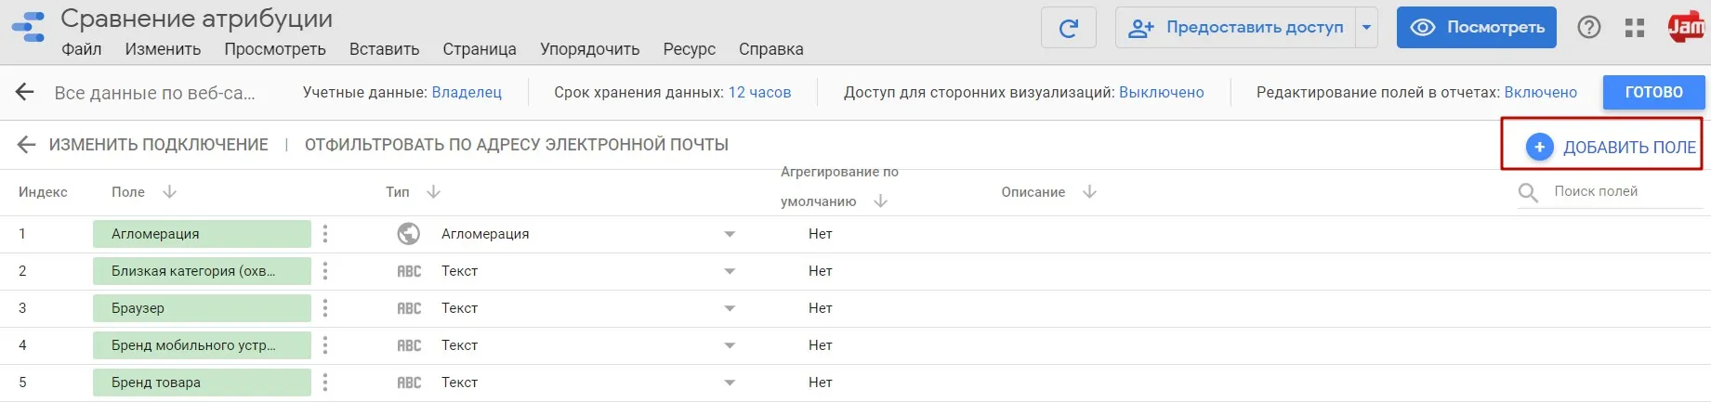Click the Индекс column header
Image resolution: width=1711 pixels, height=402 pixels.
(43, 192)
